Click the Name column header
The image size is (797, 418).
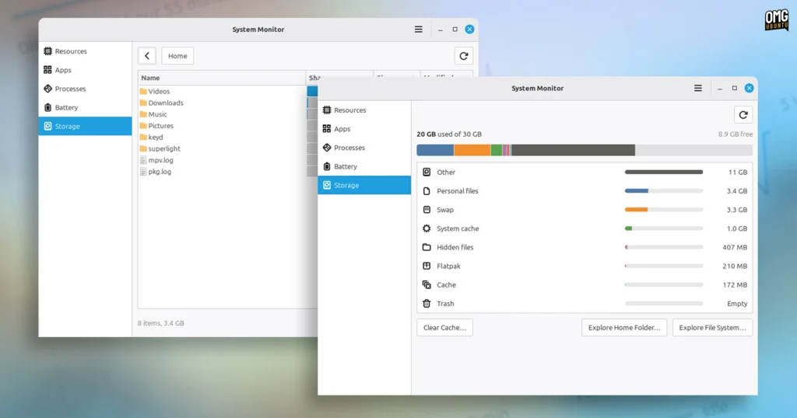222,78
